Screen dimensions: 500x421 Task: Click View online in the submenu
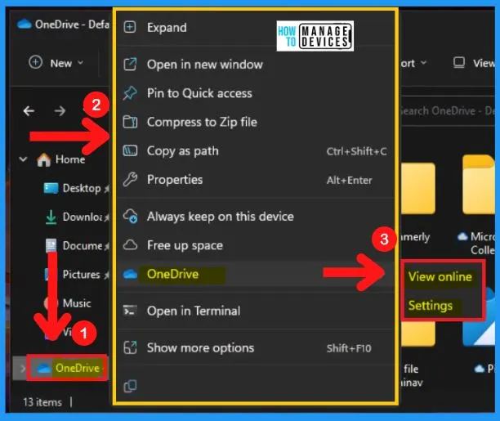pos(440,277)
